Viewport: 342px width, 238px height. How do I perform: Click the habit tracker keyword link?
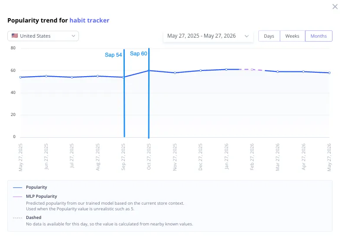tap(89, 20)
